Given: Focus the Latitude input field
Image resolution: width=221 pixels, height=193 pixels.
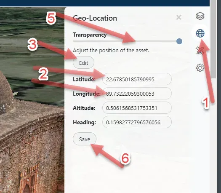Looking at the screenshot, I should pyautogui.click(x=137, y=79).
